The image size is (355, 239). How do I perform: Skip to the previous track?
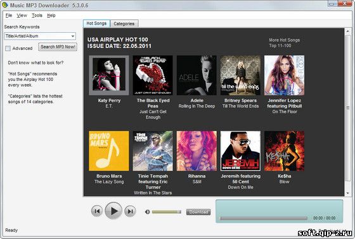(x=97, y=211)
